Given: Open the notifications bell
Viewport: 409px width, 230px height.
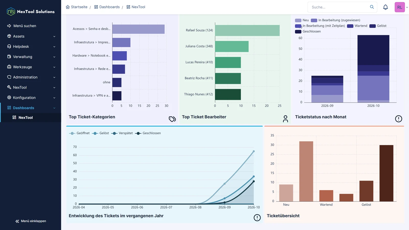Looking at the screenshot, I should click(x=385, y=7).
